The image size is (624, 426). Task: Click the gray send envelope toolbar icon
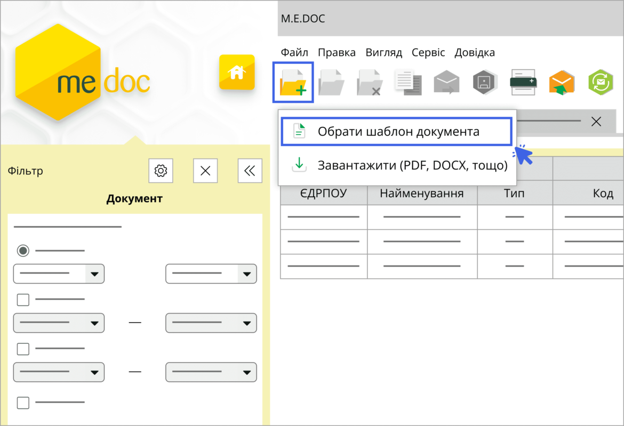pos(446,82)
